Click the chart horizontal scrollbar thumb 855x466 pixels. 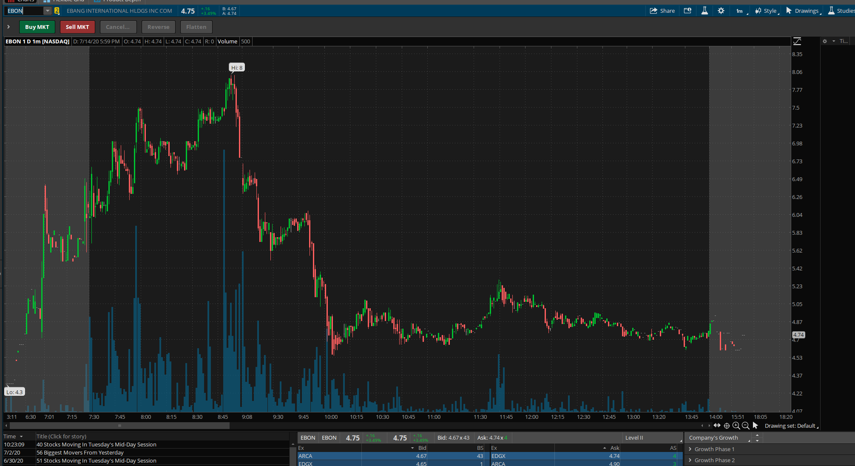(119, 426)
